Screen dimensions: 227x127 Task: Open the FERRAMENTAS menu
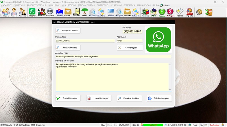pos(144,5)
